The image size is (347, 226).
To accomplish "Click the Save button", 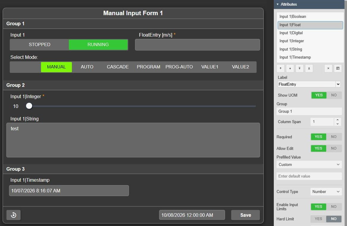I will [x=246, y=215].
